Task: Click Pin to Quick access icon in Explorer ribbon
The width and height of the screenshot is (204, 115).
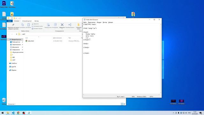Action: point(13,25)
